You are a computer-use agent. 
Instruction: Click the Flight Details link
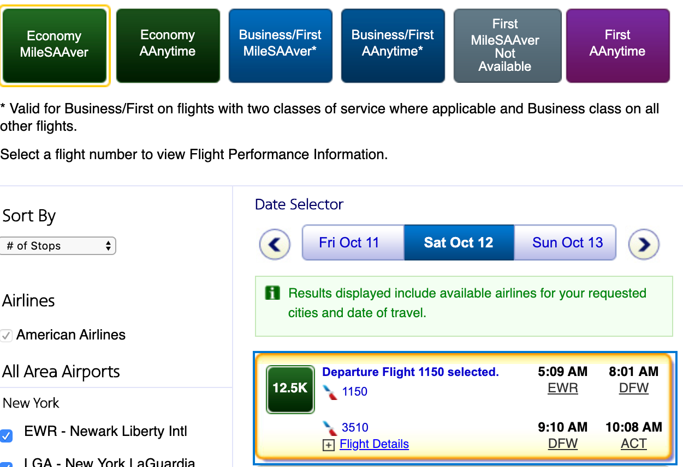click(x=374, y=445)
